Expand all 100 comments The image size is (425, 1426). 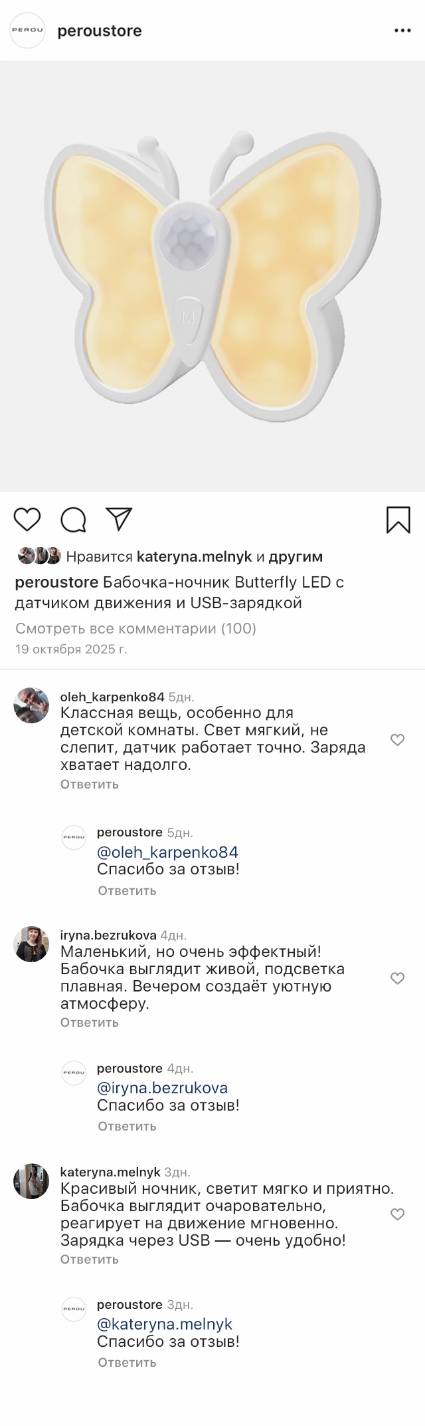point(135,628)
